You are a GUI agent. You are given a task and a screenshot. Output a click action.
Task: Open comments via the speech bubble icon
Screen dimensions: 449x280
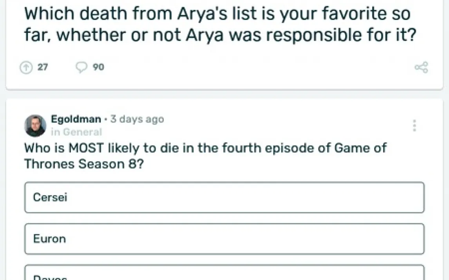click(81, 68)
